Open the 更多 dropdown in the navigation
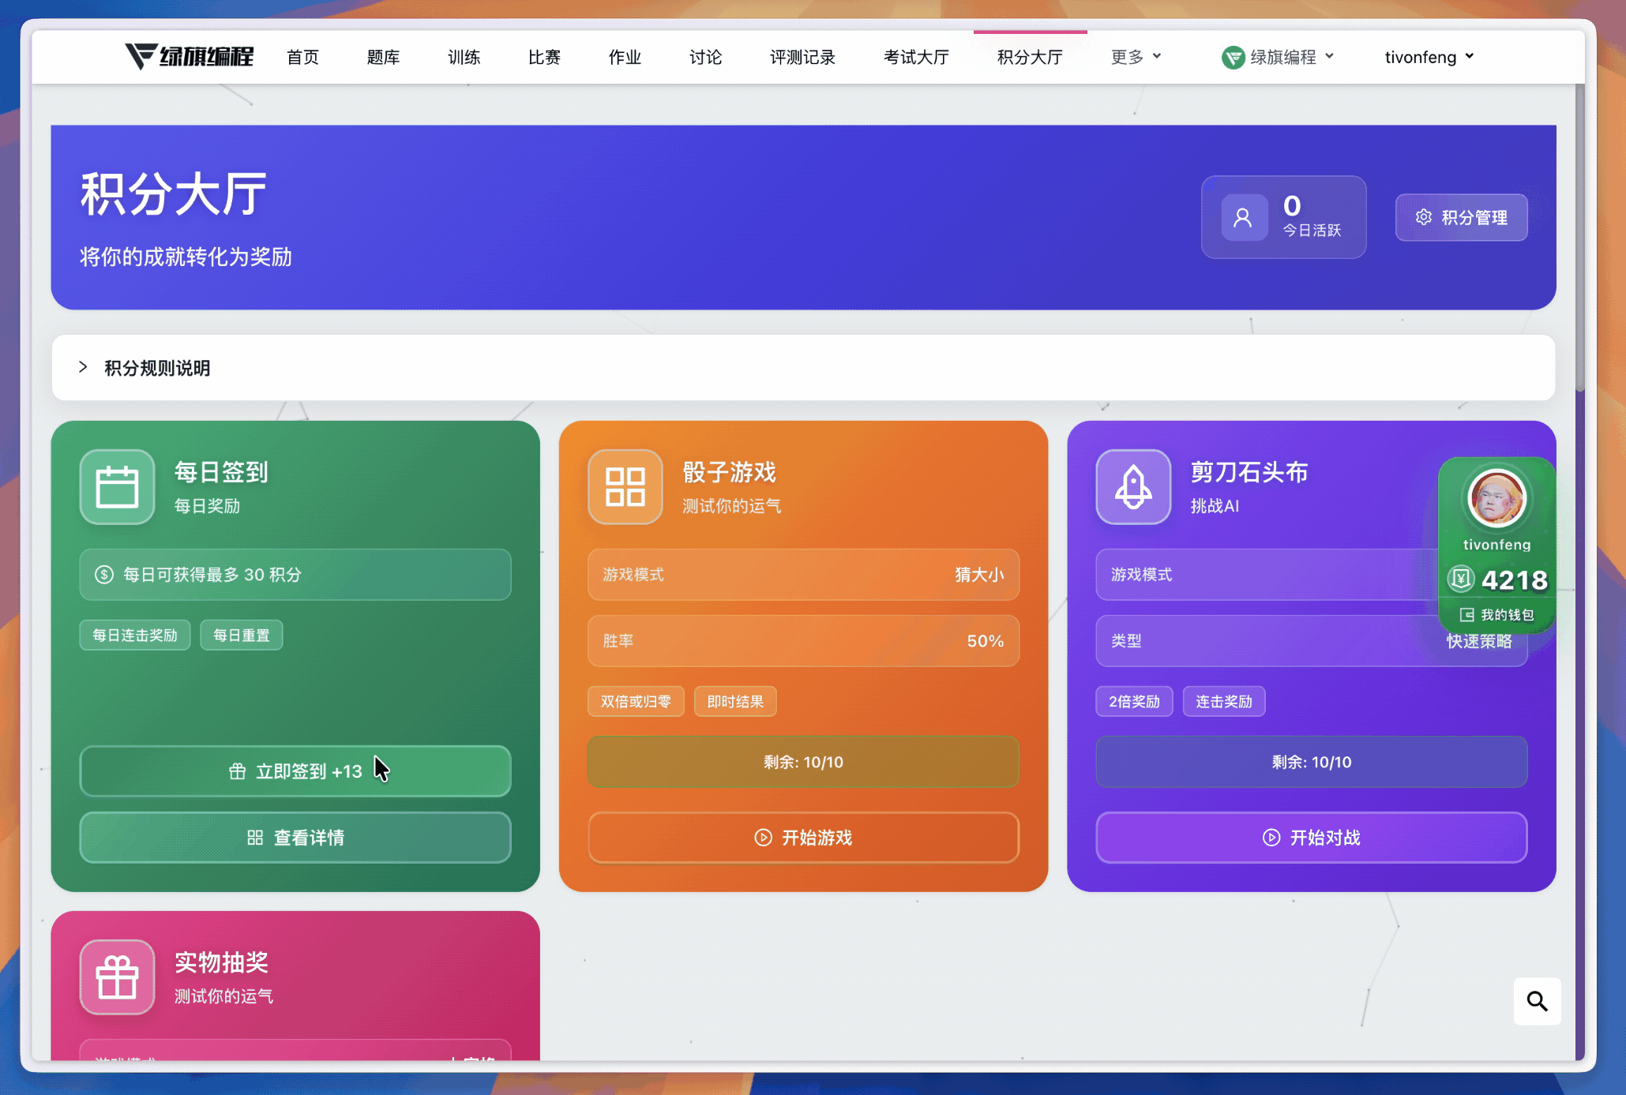 1135,57
